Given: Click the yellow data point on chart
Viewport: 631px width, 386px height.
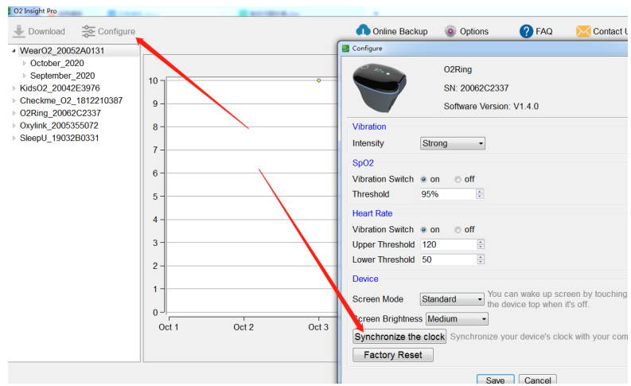Looking at the screenshot, I should [x=319, y=80].
